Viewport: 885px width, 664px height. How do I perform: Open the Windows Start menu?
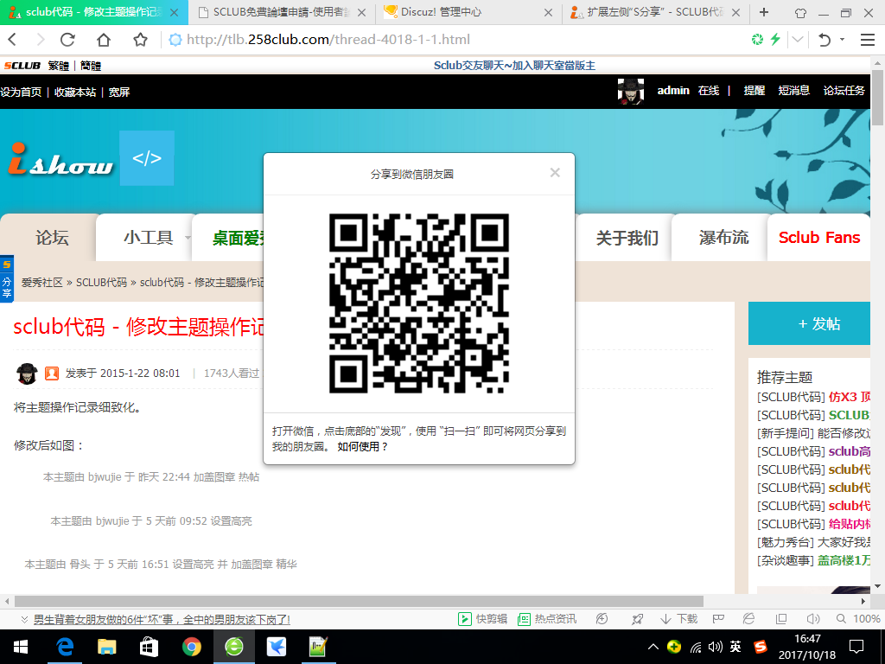21,647
